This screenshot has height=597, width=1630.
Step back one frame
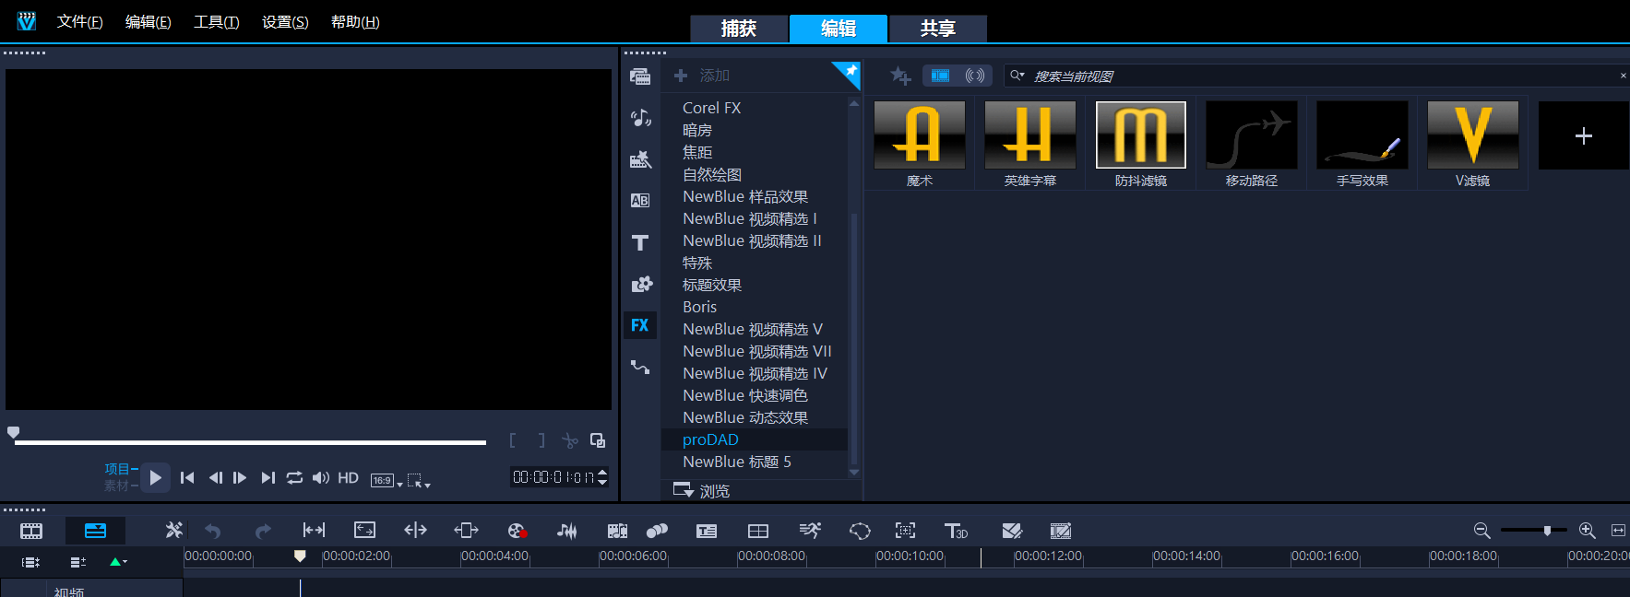pyautogui.click(x=215, y=477)
